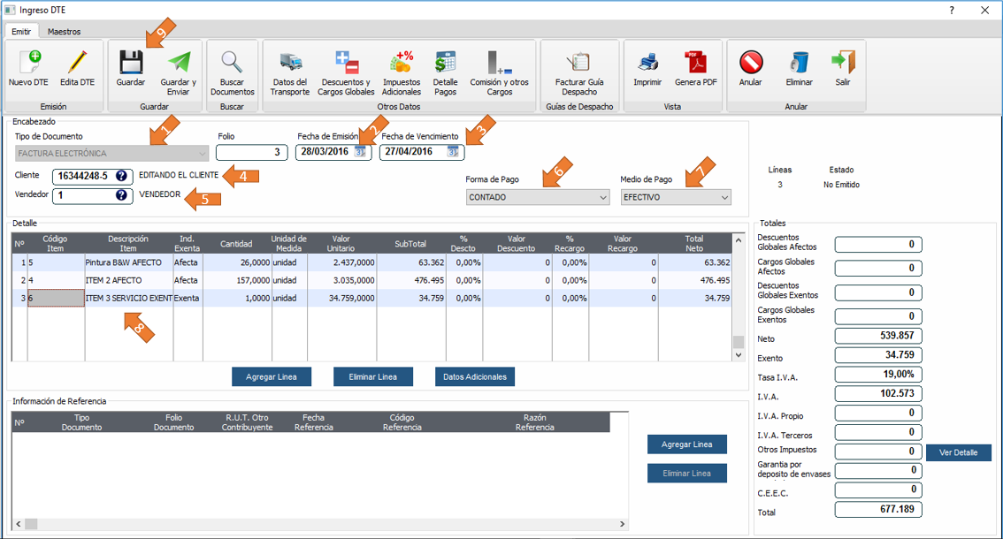Expand the Medio de Pago dropdown
The image size is (1003, 539).
click(724, 197)
